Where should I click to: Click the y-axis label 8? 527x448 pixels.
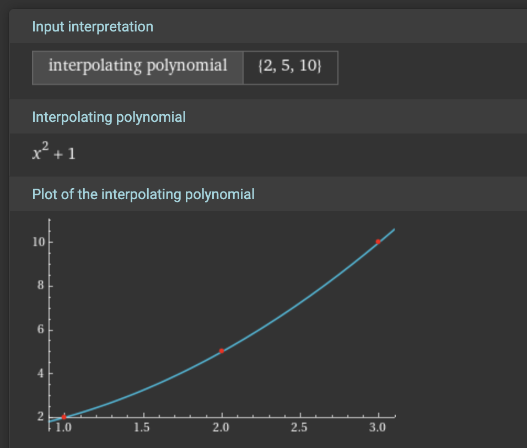tap(41, 286)
